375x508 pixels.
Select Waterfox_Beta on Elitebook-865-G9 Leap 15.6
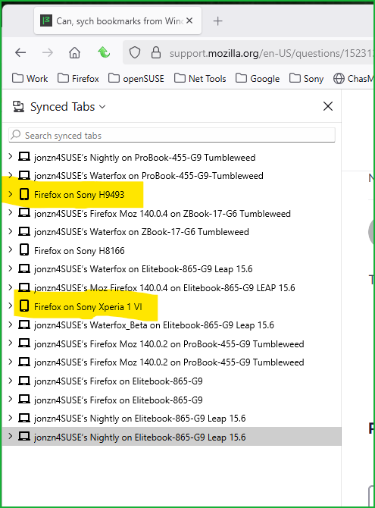[172, 325]
